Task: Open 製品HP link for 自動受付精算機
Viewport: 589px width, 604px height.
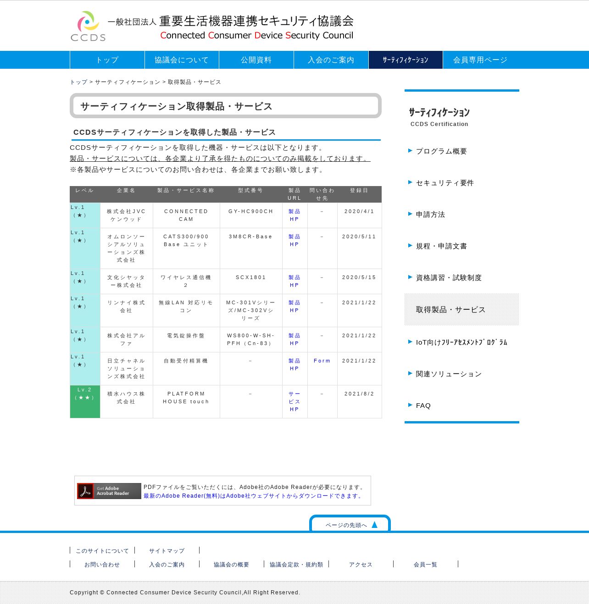Action: (294, 365)
